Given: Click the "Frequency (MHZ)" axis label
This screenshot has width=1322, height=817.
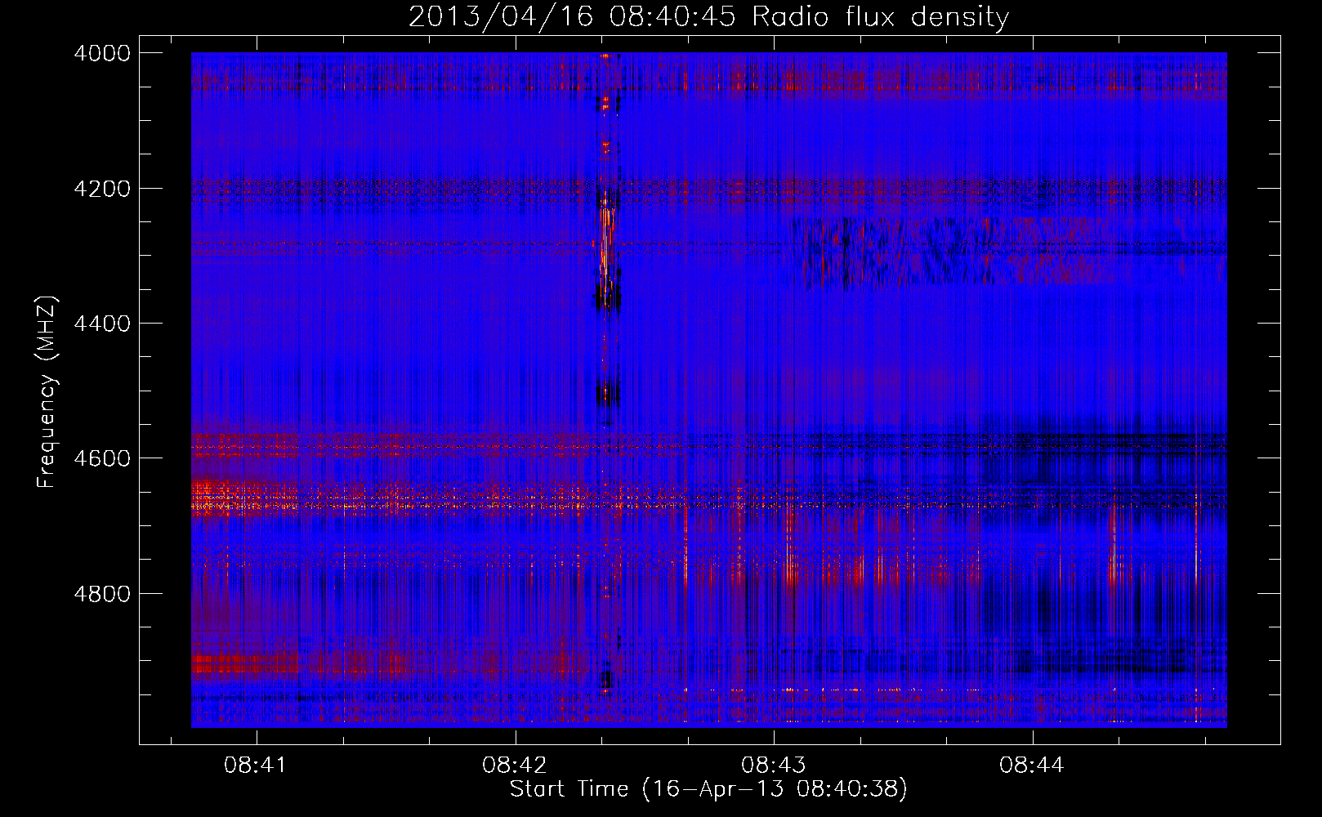Looking at the screenshot, I should tap(47, 392).
